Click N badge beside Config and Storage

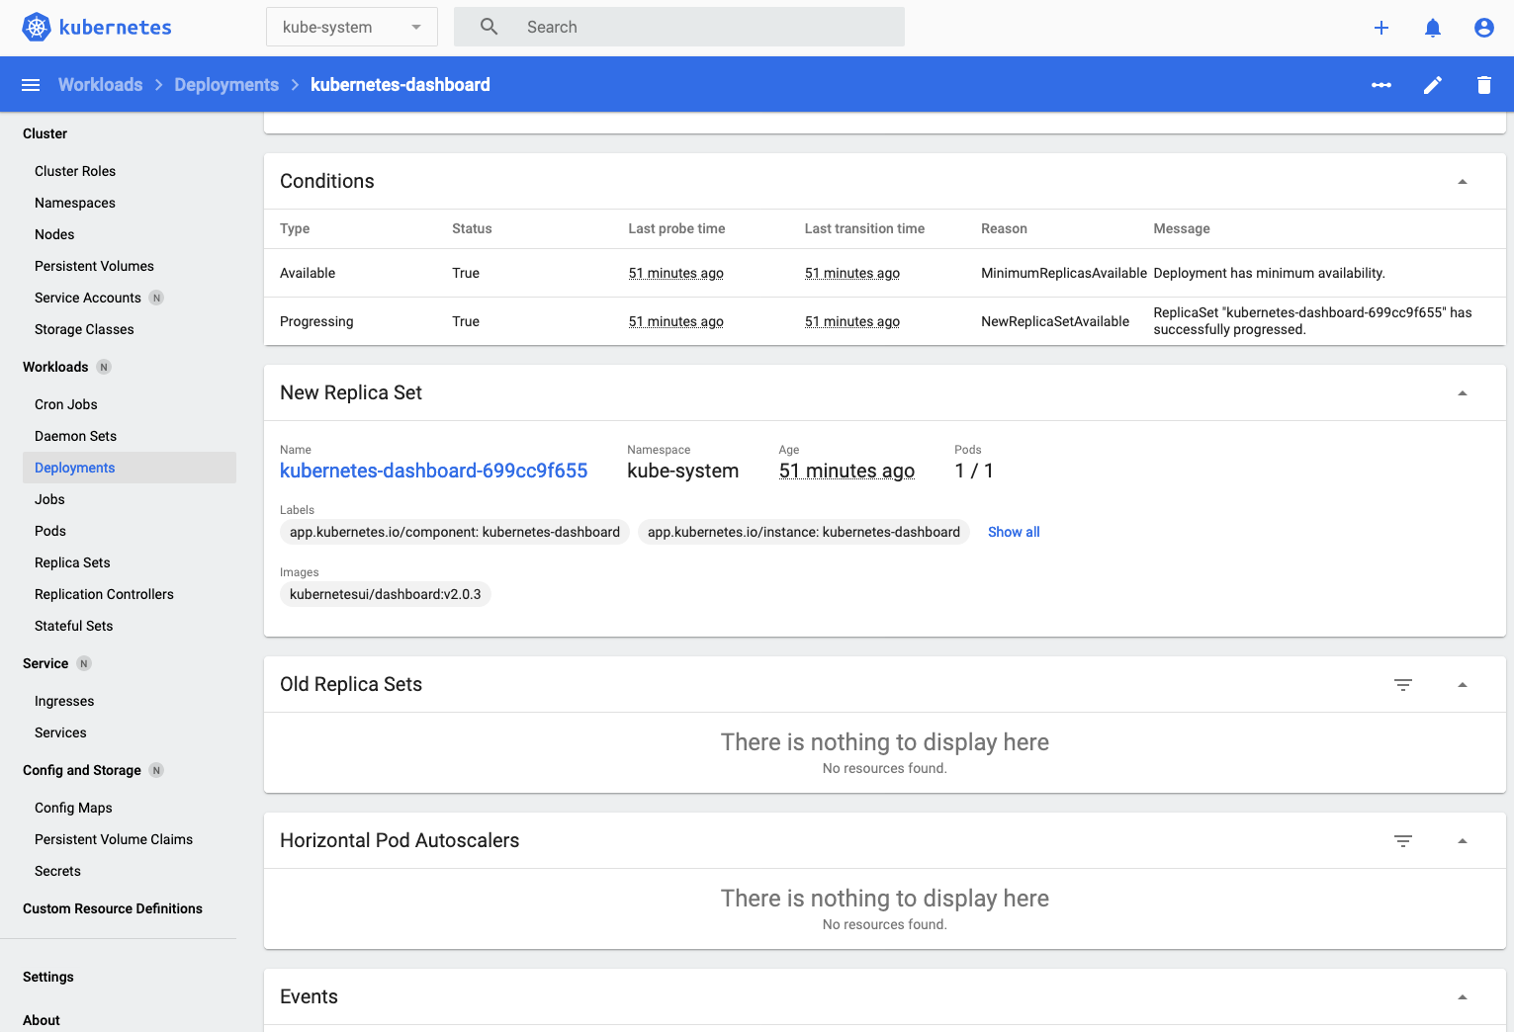[156, 770]
